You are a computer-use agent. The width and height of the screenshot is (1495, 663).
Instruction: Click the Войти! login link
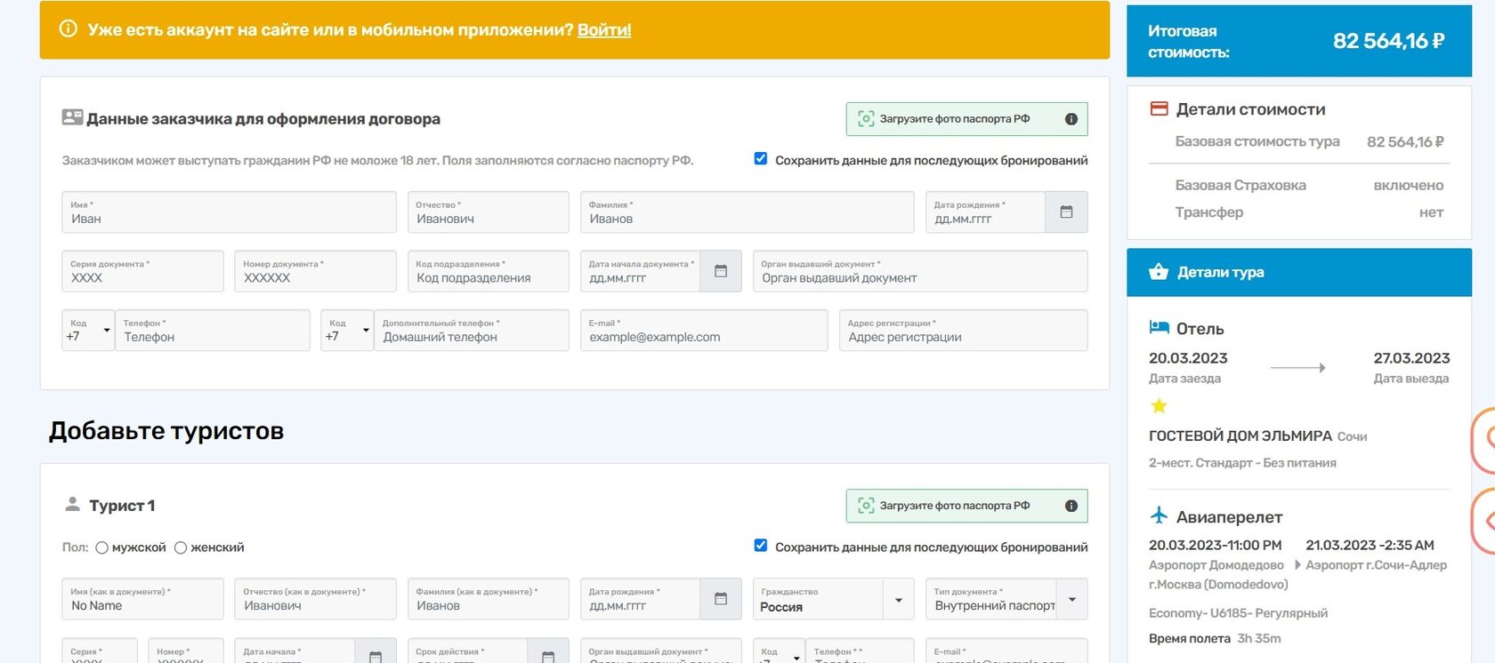pos(604,29)
